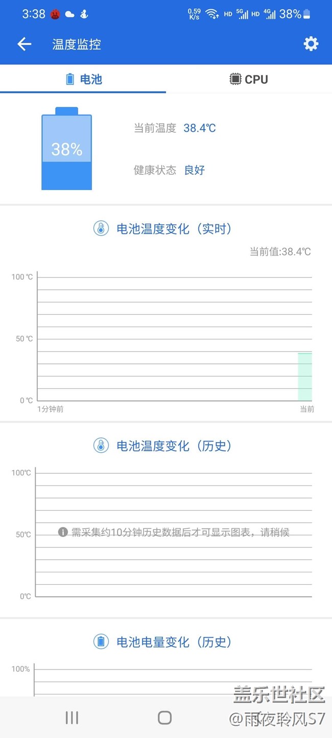332x738 pixels.
Task: Tap the 健康状态 良好 status
Action: point(194,170)
